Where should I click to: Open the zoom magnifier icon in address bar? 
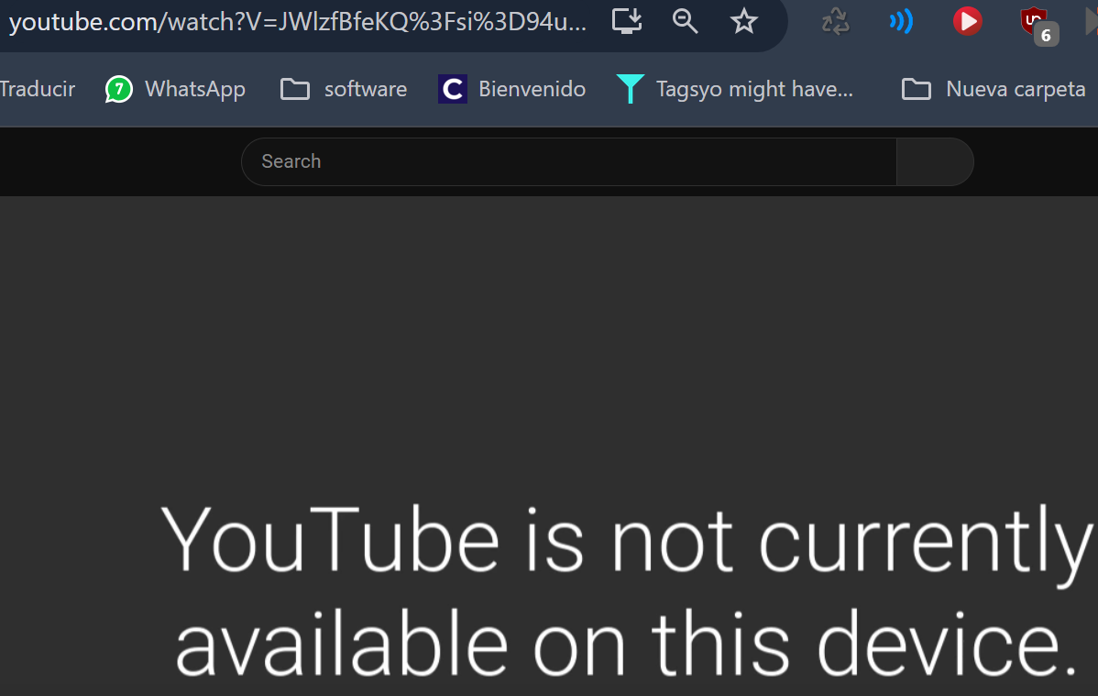pos(685,21)
